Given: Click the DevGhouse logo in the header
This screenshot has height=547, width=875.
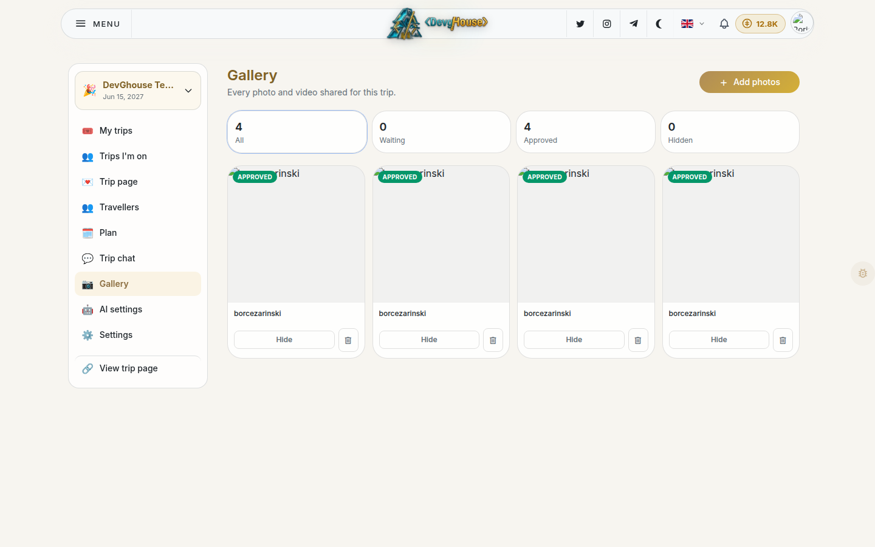Looking at the screenshot, I should coord(437,24).
